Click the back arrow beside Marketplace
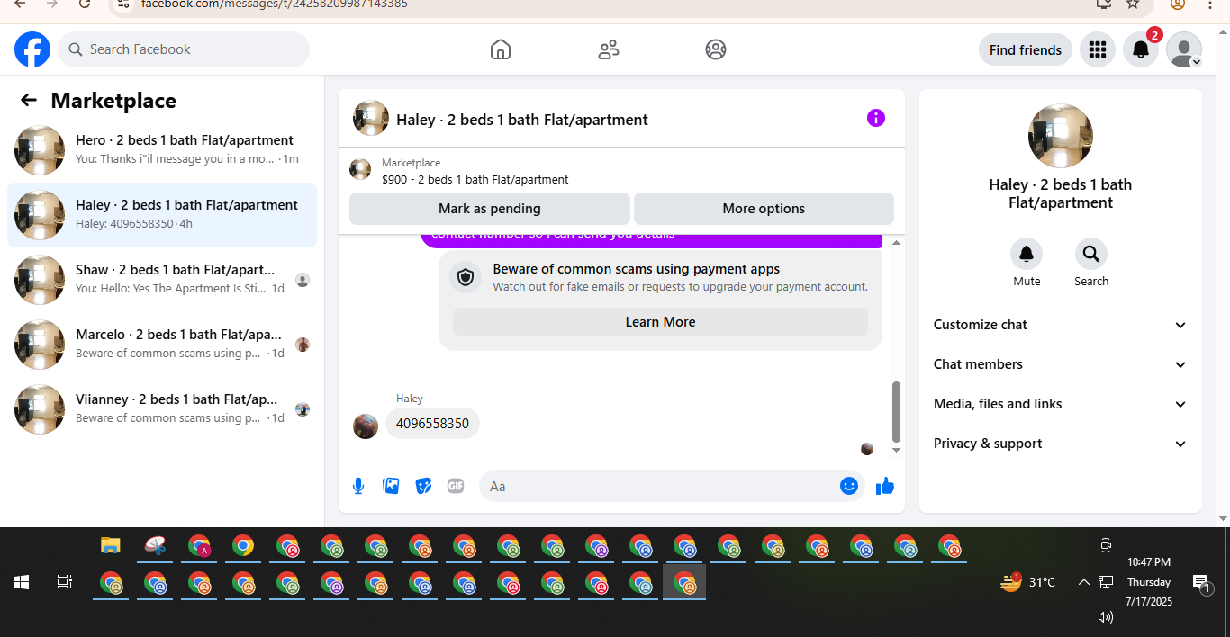The height and width of the screenshot is (637, 1230). (x=29, y=100)
